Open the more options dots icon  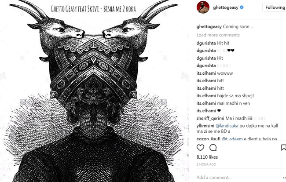(284, 178)
